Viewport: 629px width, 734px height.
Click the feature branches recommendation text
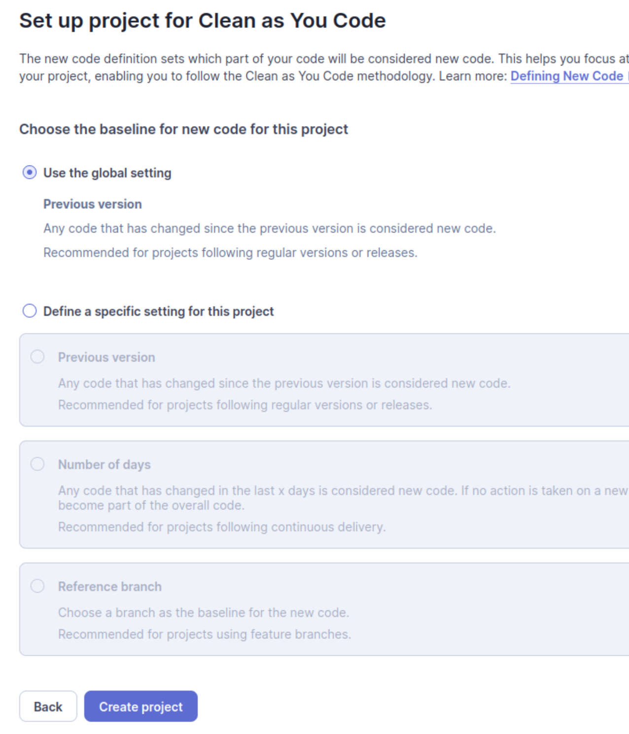coord(205,634)
